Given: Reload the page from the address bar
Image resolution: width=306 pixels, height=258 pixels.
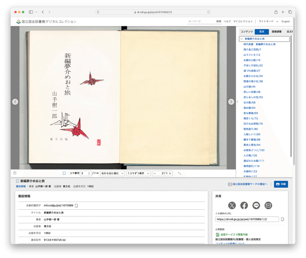Looking at the screenshot, I should coord(208,12).
